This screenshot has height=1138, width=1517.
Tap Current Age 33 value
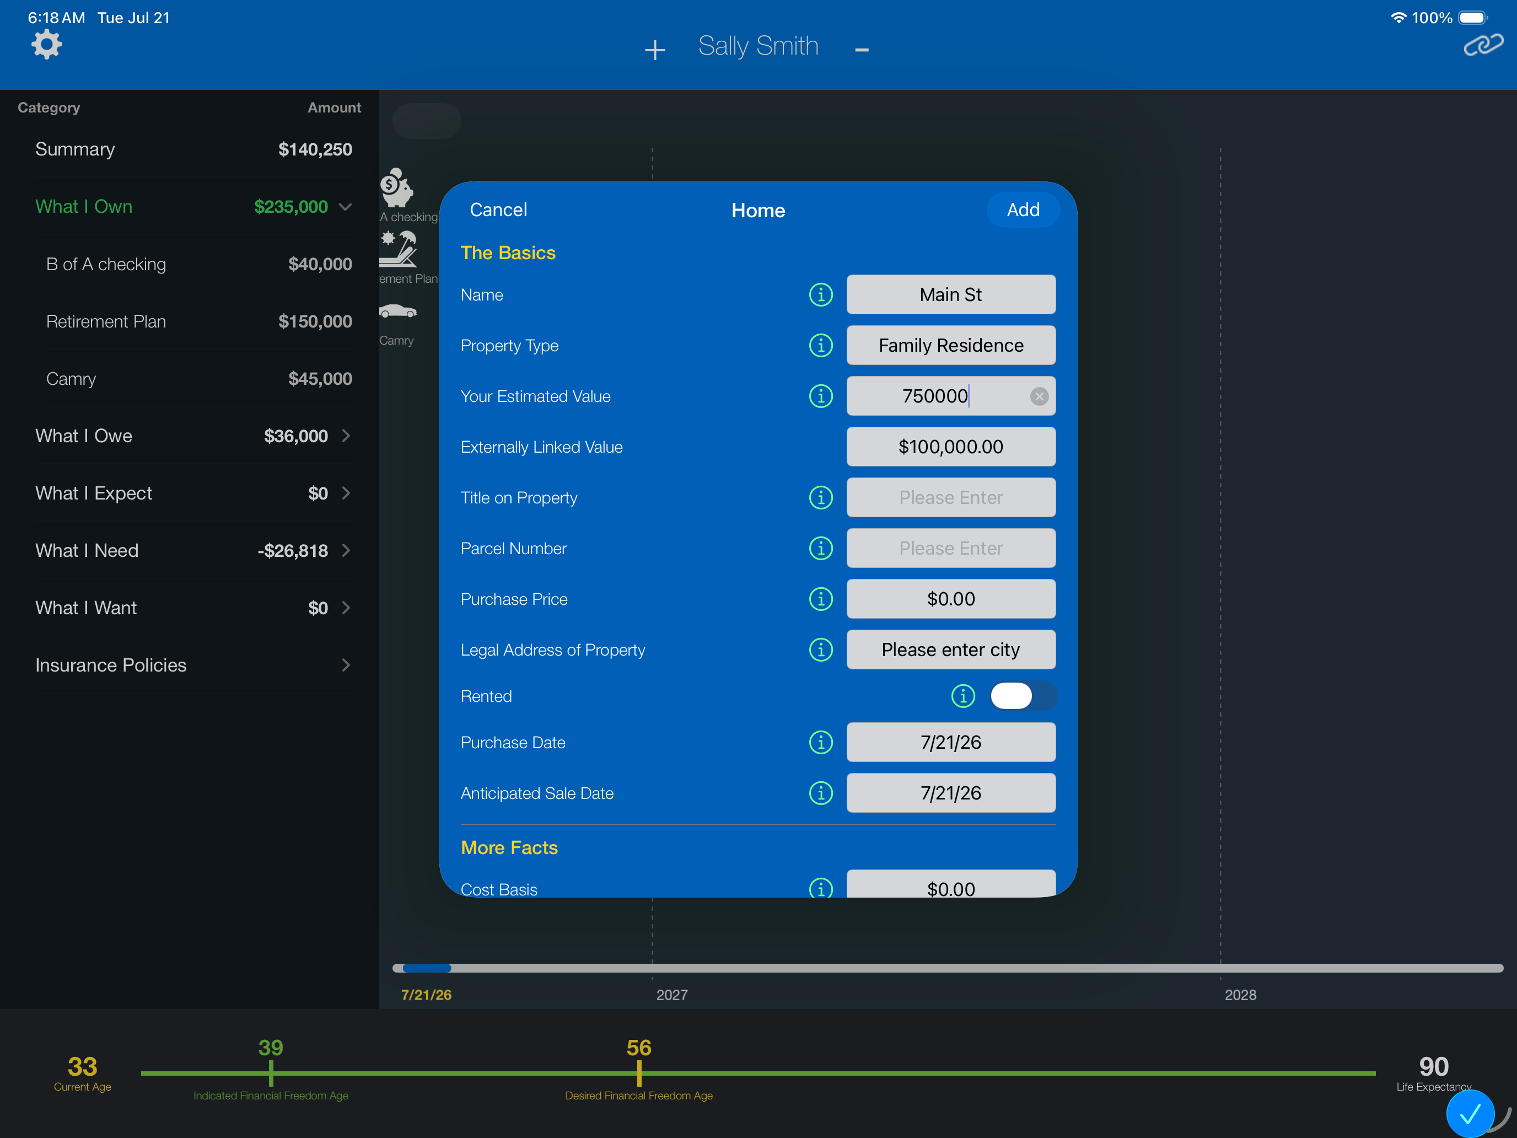coord(82,1067)
